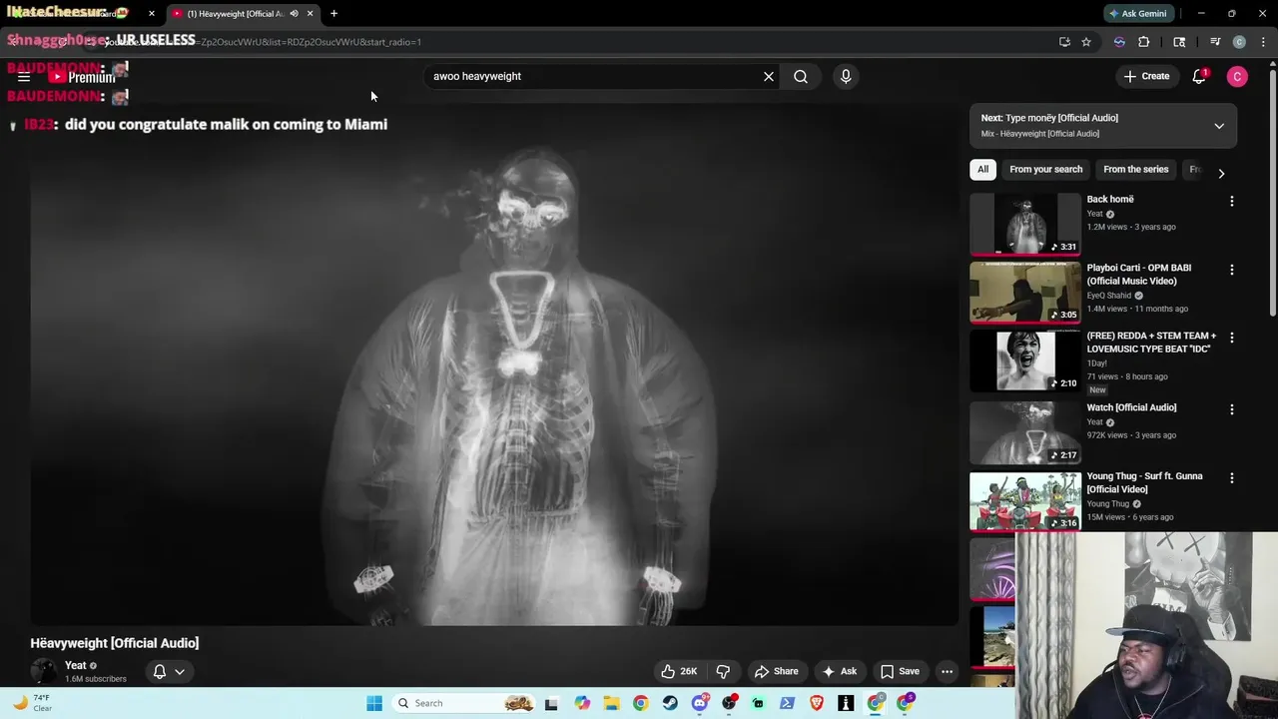Open options for REDDA type beat video
The width and height of the screenshot is (1278, 719).
[1231, 338]
